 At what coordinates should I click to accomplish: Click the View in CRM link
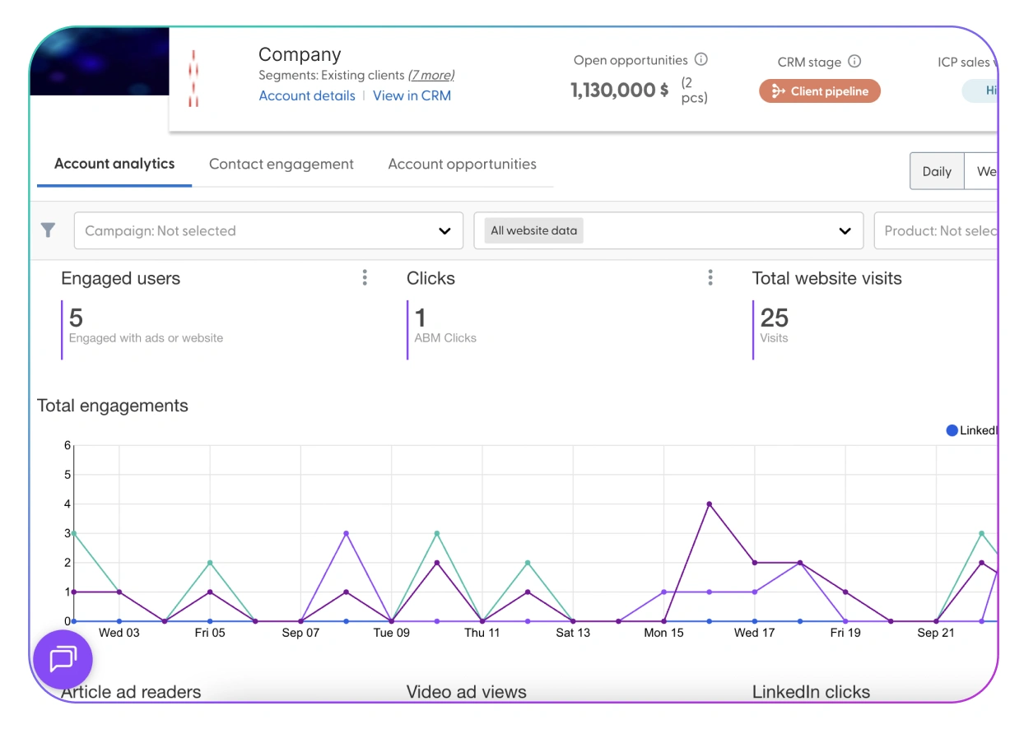[x=412, y=95]
